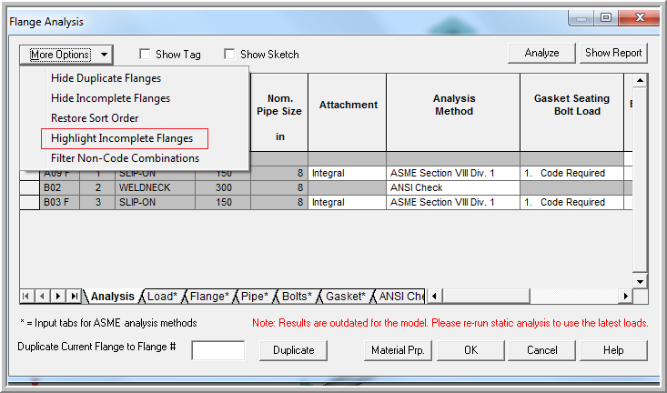Jump to last sheet tab arrow
The width and height of the screenshot is (667, 393).
pos(74,297)
